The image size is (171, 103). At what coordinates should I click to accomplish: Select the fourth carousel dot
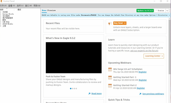tap(76, 88)
